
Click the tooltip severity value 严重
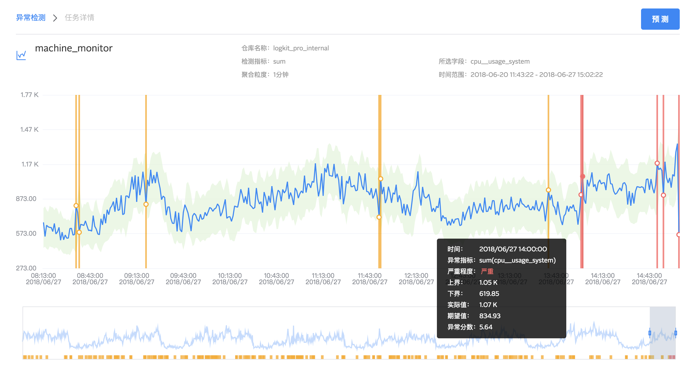[x=487, y=271]
